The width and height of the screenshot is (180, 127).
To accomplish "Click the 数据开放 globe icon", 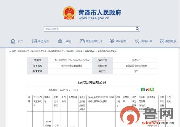I will [x=162, y=41].
